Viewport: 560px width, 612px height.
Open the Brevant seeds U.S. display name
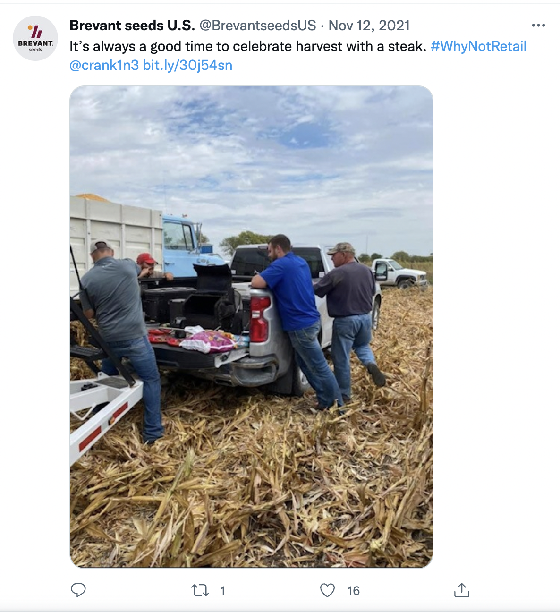[x=132, y=25]
